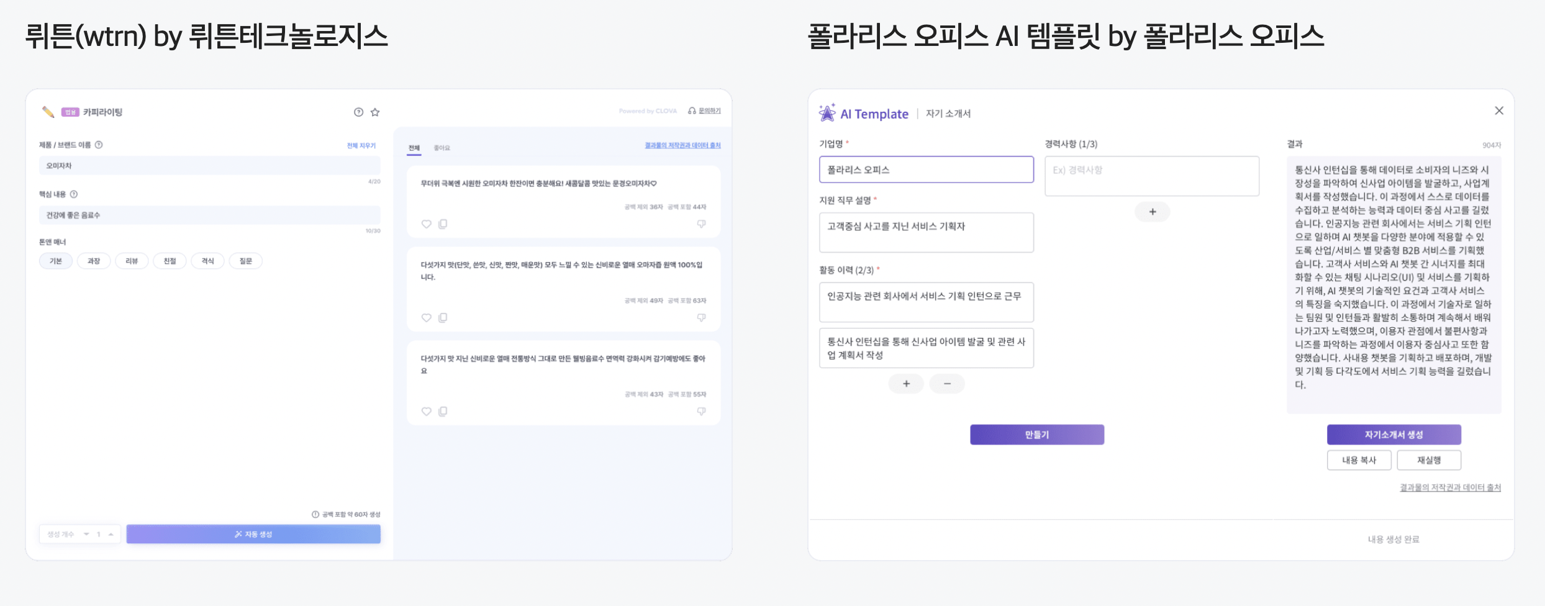
Task: Click the headset icon beside 문의하기
Action: 692,111
